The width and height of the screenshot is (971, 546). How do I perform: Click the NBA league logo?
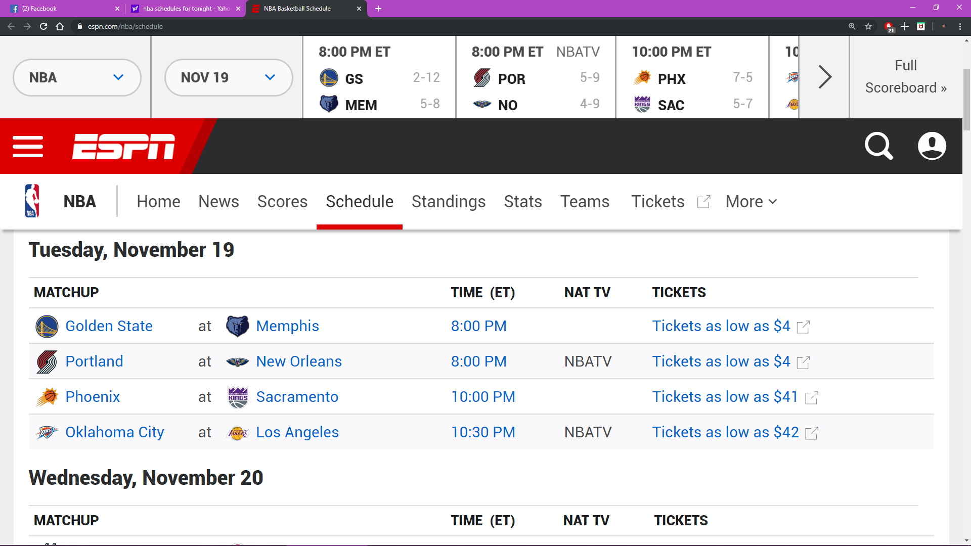tap(32, 201)
